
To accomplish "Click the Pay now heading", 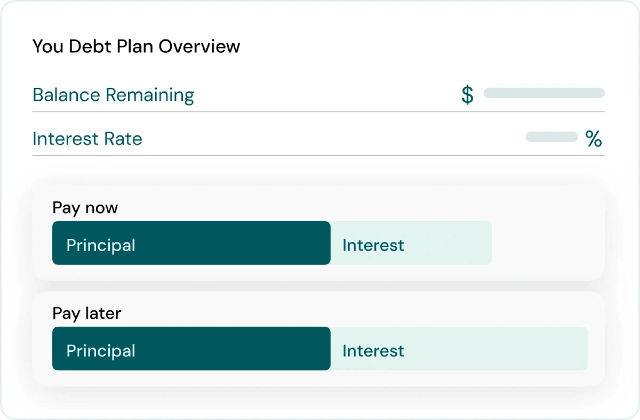I will (x=85, y=208).
